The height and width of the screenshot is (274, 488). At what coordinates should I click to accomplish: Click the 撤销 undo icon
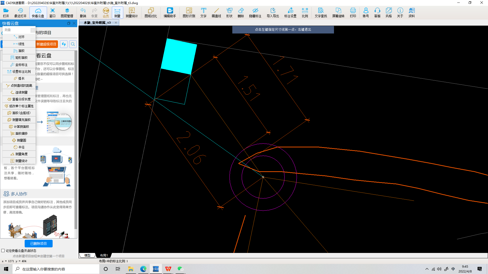coord(83,12)
